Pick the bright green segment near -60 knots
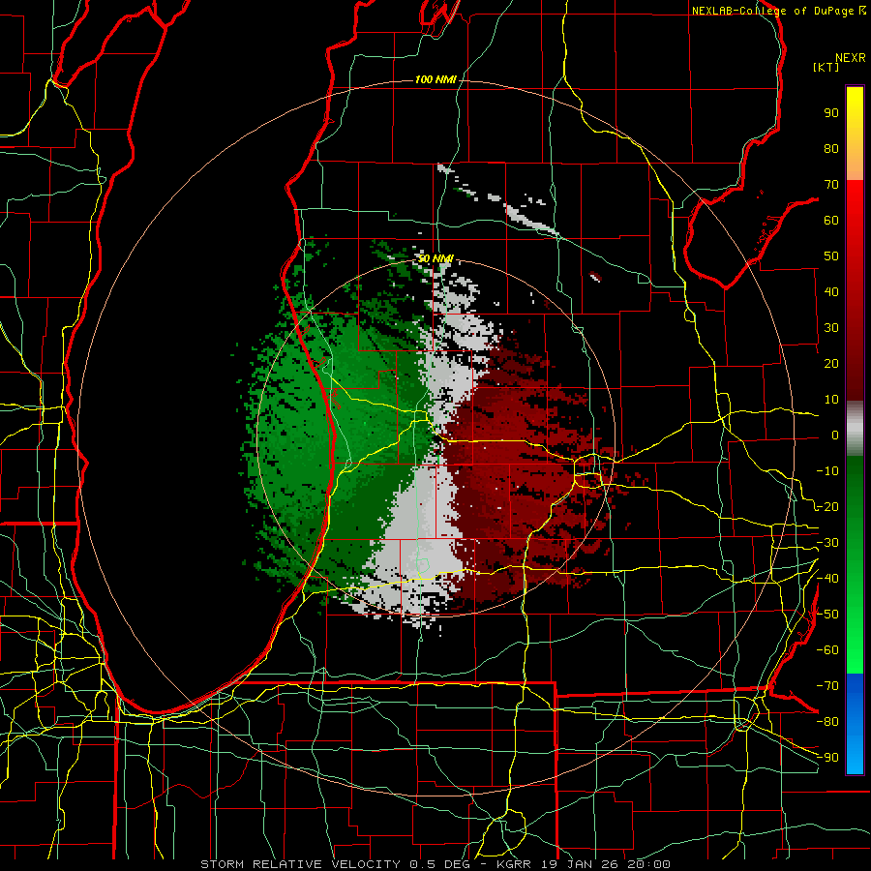Viewport: 871px width, 871px height. click(x=855, y=650)
